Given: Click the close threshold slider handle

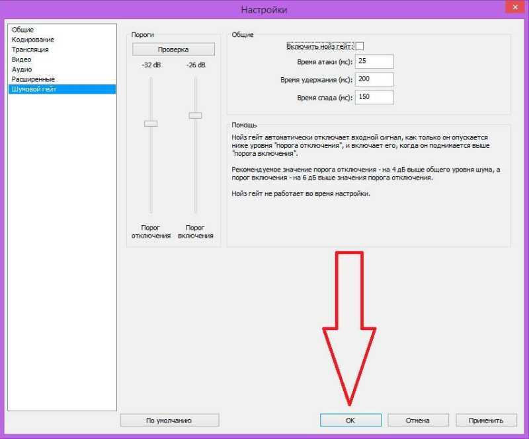Looking at the screenshot, I should [151, 123].
